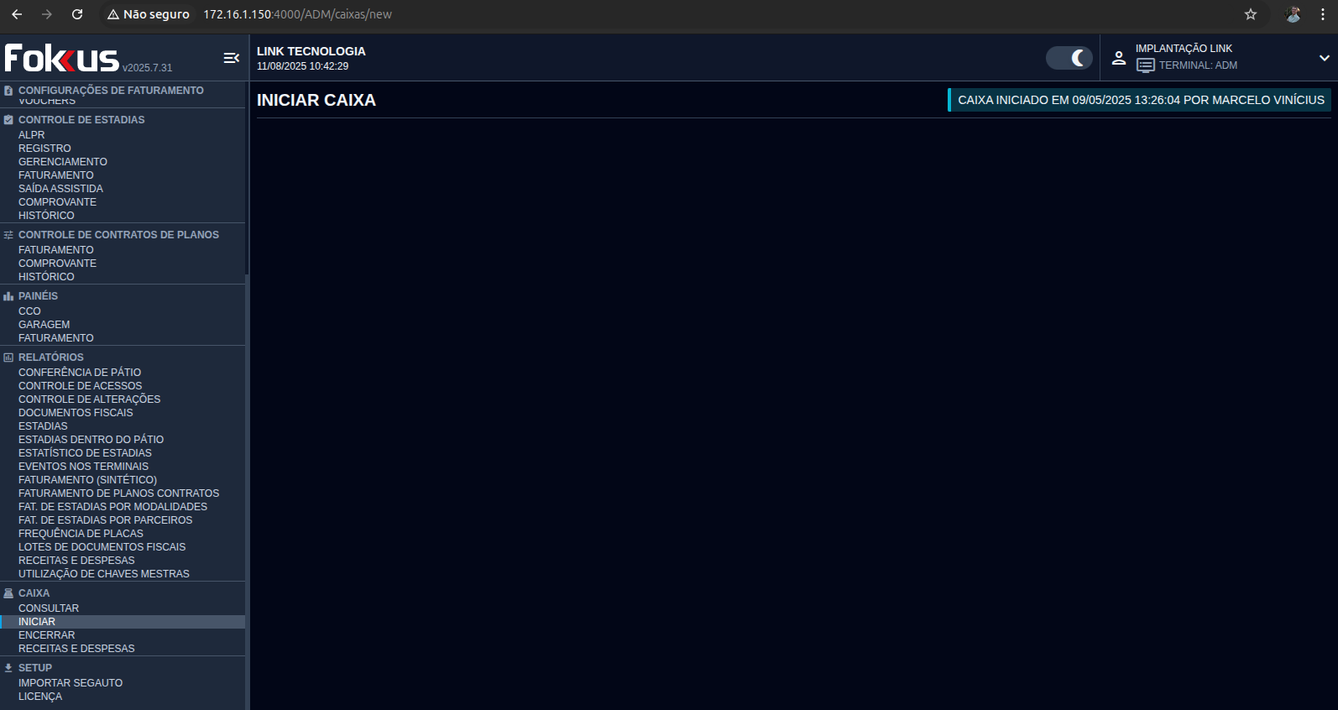
Task: Open Controle de Contratos de Planos section
Action: (x=118, y=235)
